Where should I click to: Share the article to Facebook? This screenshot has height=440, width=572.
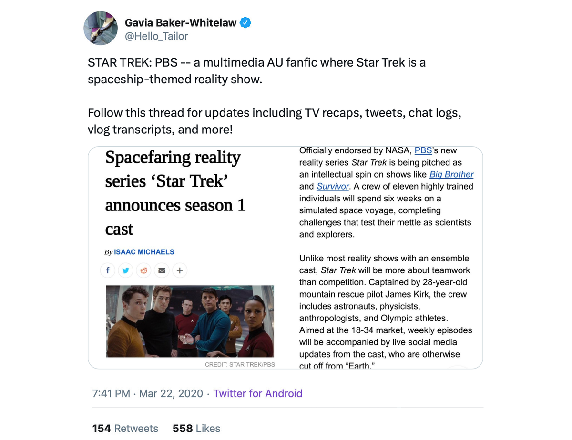point(108,270)
